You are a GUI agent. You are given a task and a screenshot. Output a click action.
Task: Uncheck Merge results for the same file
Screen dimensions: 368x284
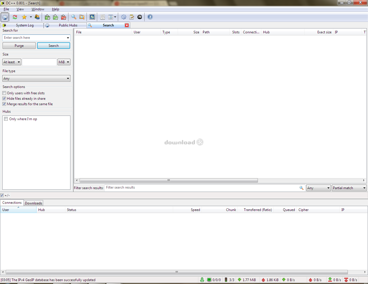4,104
